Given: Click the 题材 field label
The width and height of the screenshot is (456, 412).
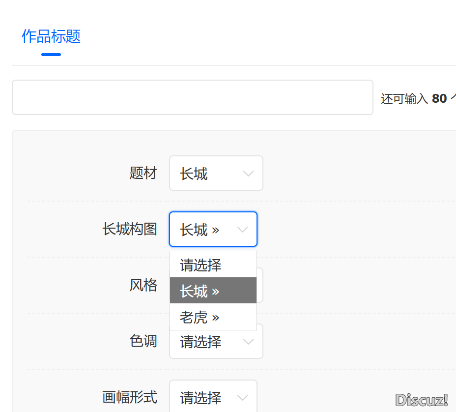Looking at the screenshot, I should point(143,174).
